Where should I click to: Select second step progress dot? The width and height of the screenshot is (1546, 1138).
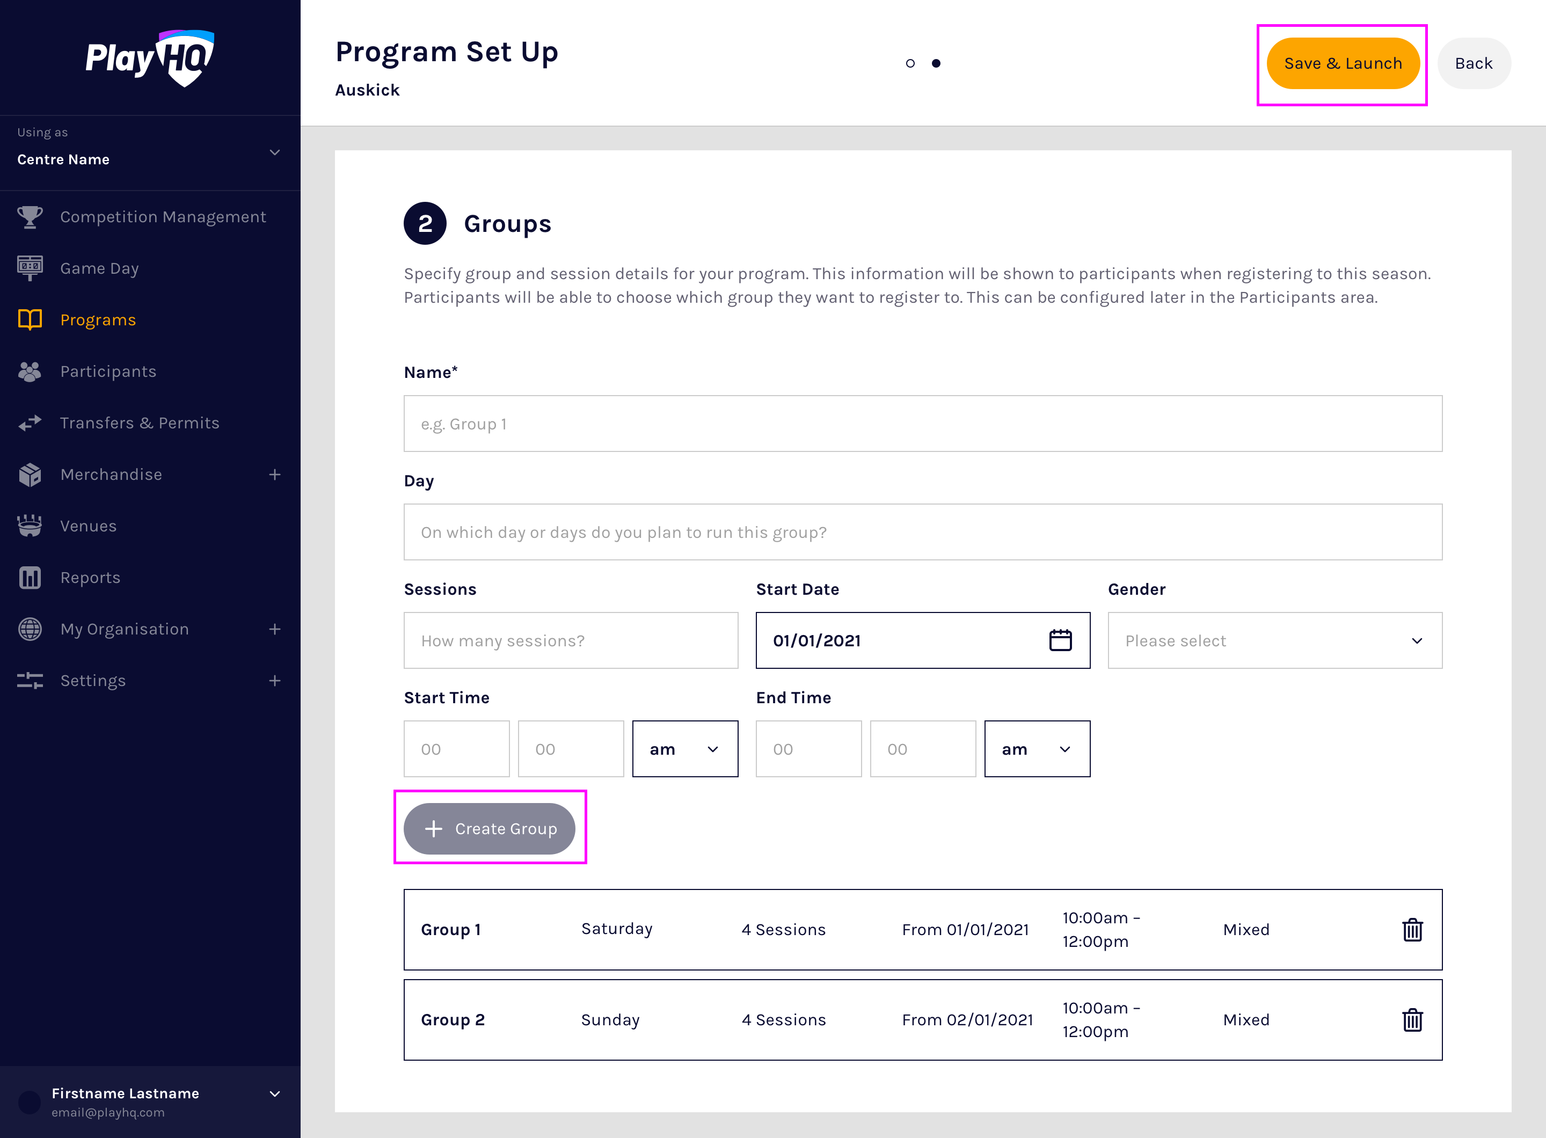[936, 63]
